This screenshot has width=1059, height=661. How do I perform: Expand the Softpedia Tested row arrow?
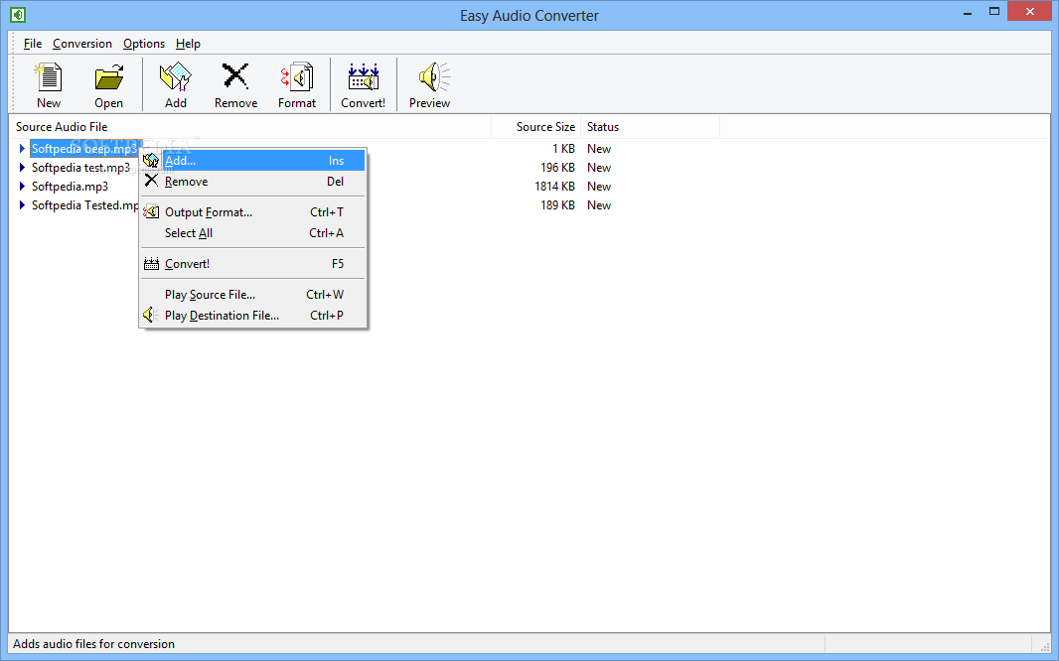pos(22,205)
